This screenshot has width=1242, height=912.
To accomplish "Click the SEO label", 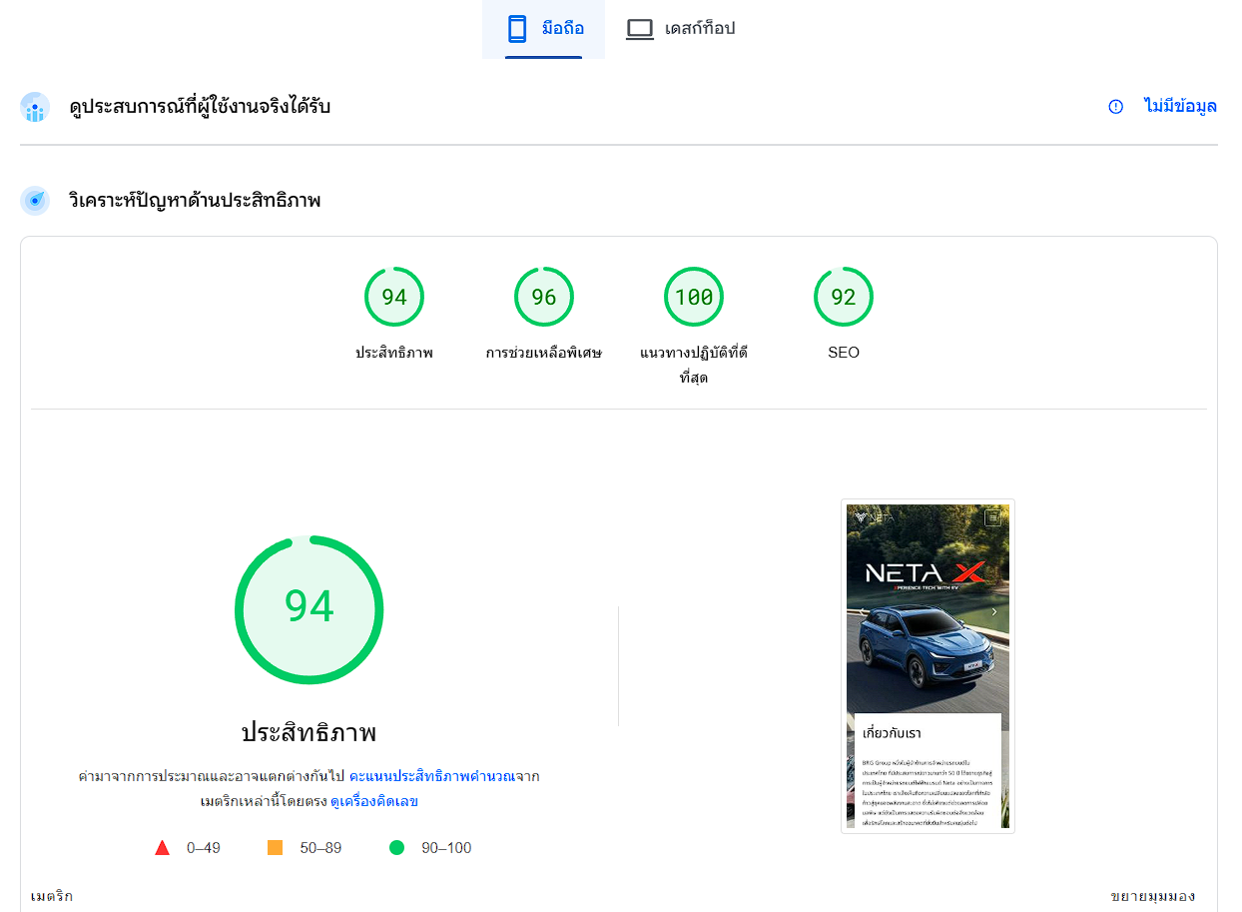I will pyautogui.click(x=844, y=353).
